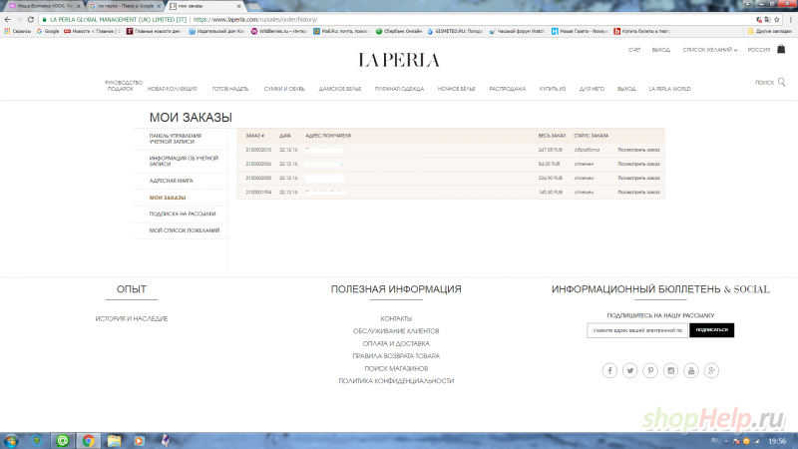Open Для него menu
The width and height of the screenshot is (798, 449).
[x=592, y=89]
